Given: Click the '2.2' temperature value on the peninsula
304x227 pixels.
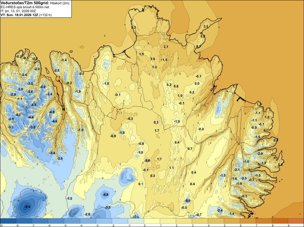Looking at the screenshot, I should (202, 36).
